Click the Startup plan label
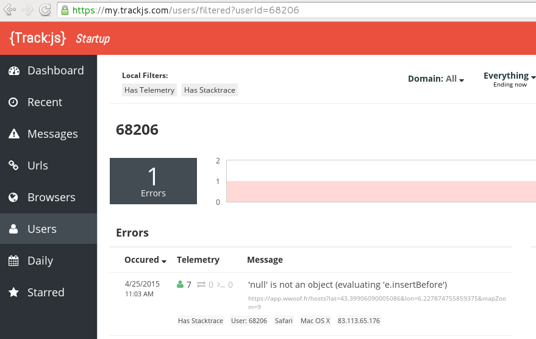536x339 pixels. point(93,39)
